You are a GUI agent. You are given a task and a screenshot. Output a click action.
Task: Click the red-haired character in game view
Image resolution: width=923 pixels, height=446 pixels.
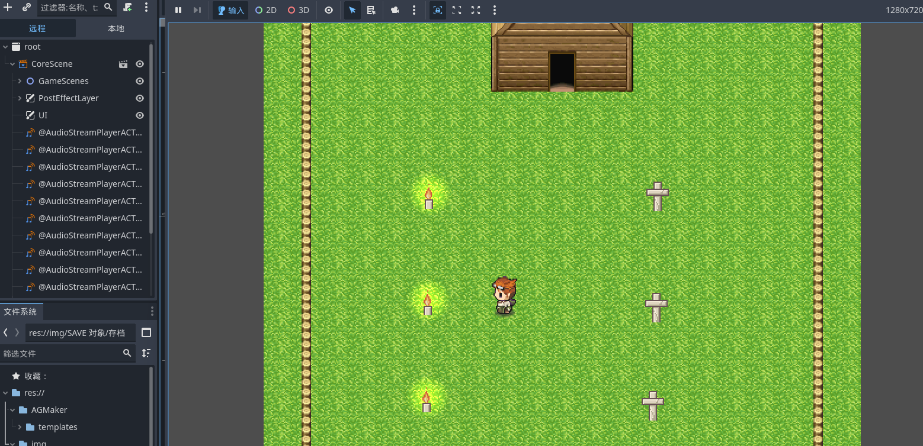click(x=505, y=296)
